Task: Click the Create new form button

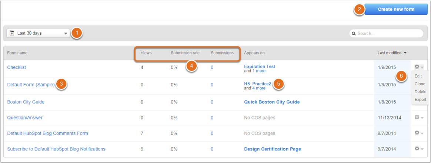Action: pyautogui.click(x=396, y=9)
